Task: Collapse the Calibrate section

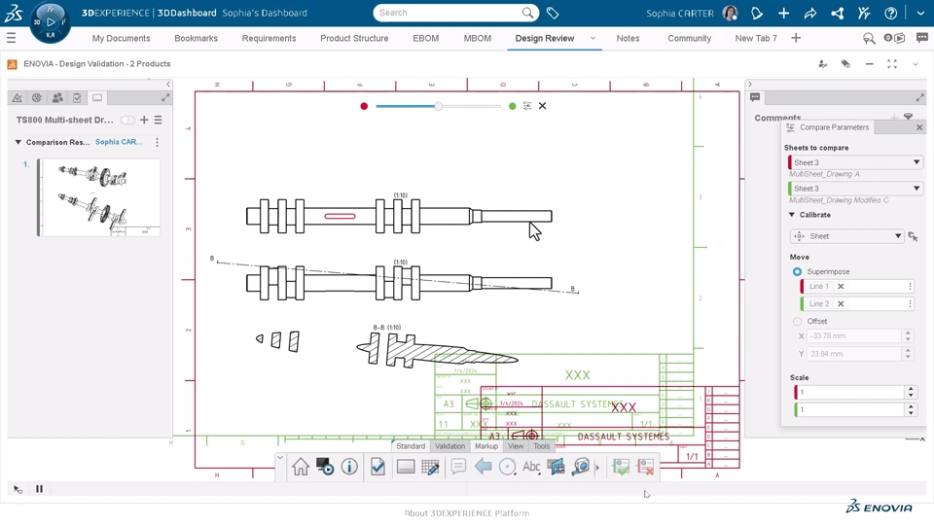Action: [x=792, y=214]
